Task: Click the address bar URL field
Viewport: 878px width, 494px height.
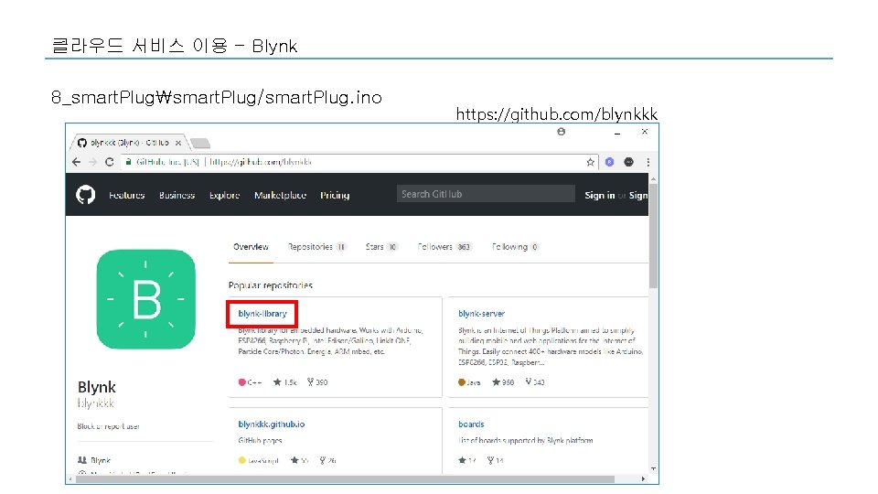Action: 359,162
